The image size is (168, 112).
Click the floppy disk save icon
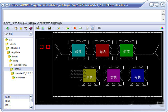click(49, 28)
